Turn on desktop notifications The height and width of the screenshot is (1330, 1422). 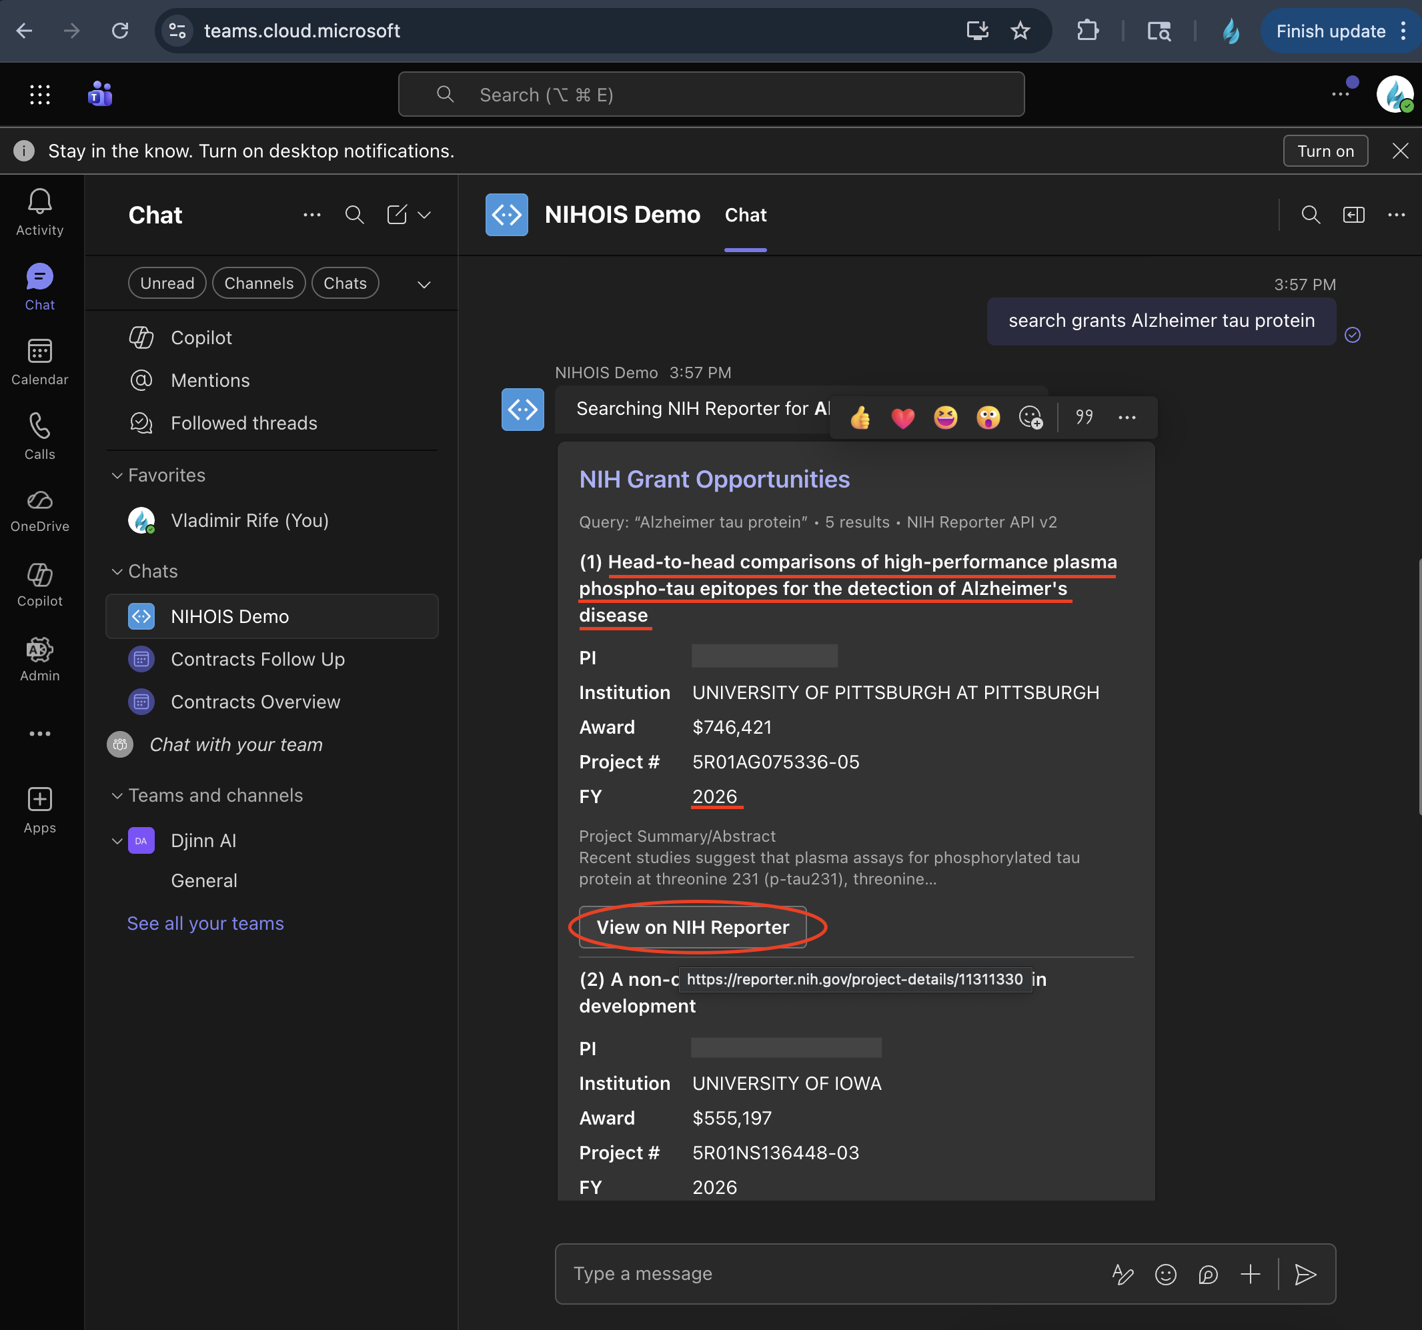pos(1325,151)
